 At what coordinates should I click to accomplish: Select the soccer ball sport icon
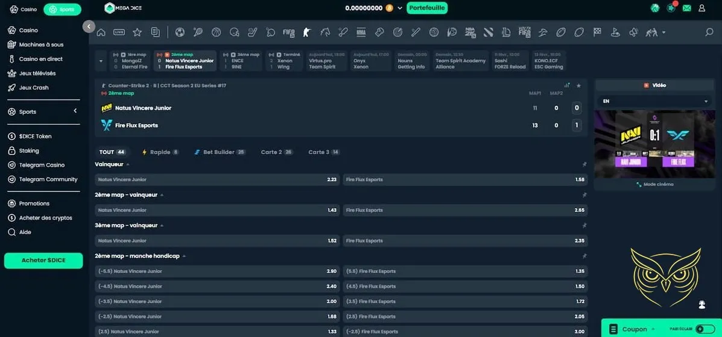tap(180, 32)
